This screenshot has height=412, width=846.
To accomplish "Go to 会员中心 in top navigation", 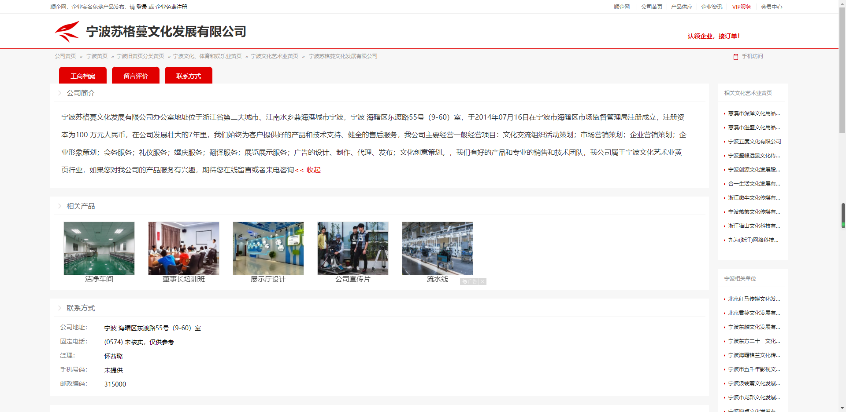I will (772, 7).
